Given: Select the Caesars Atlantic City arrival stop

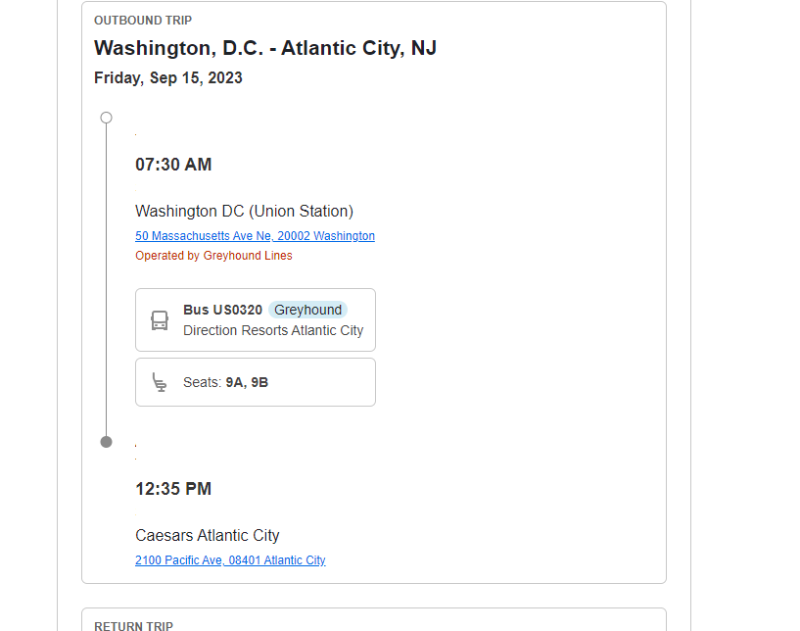Looking at the screenshot, I should (207, 535).
